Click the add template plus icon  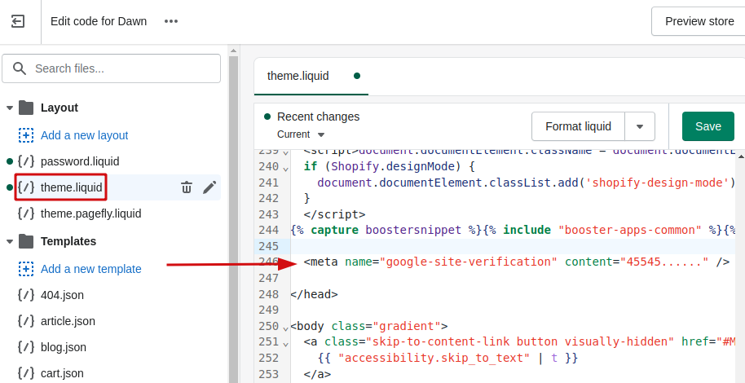coord(26,269)
